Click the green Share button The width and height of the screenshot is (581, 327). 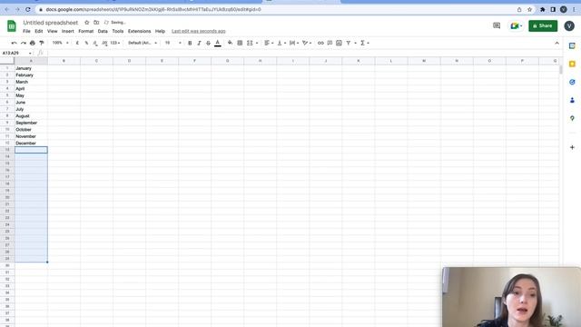[543, 26]
